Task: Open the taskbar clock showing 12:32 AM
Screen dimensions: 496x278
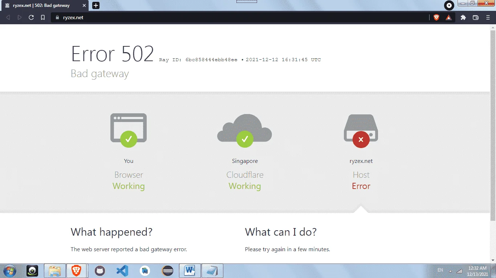Action: click(477, 271)
